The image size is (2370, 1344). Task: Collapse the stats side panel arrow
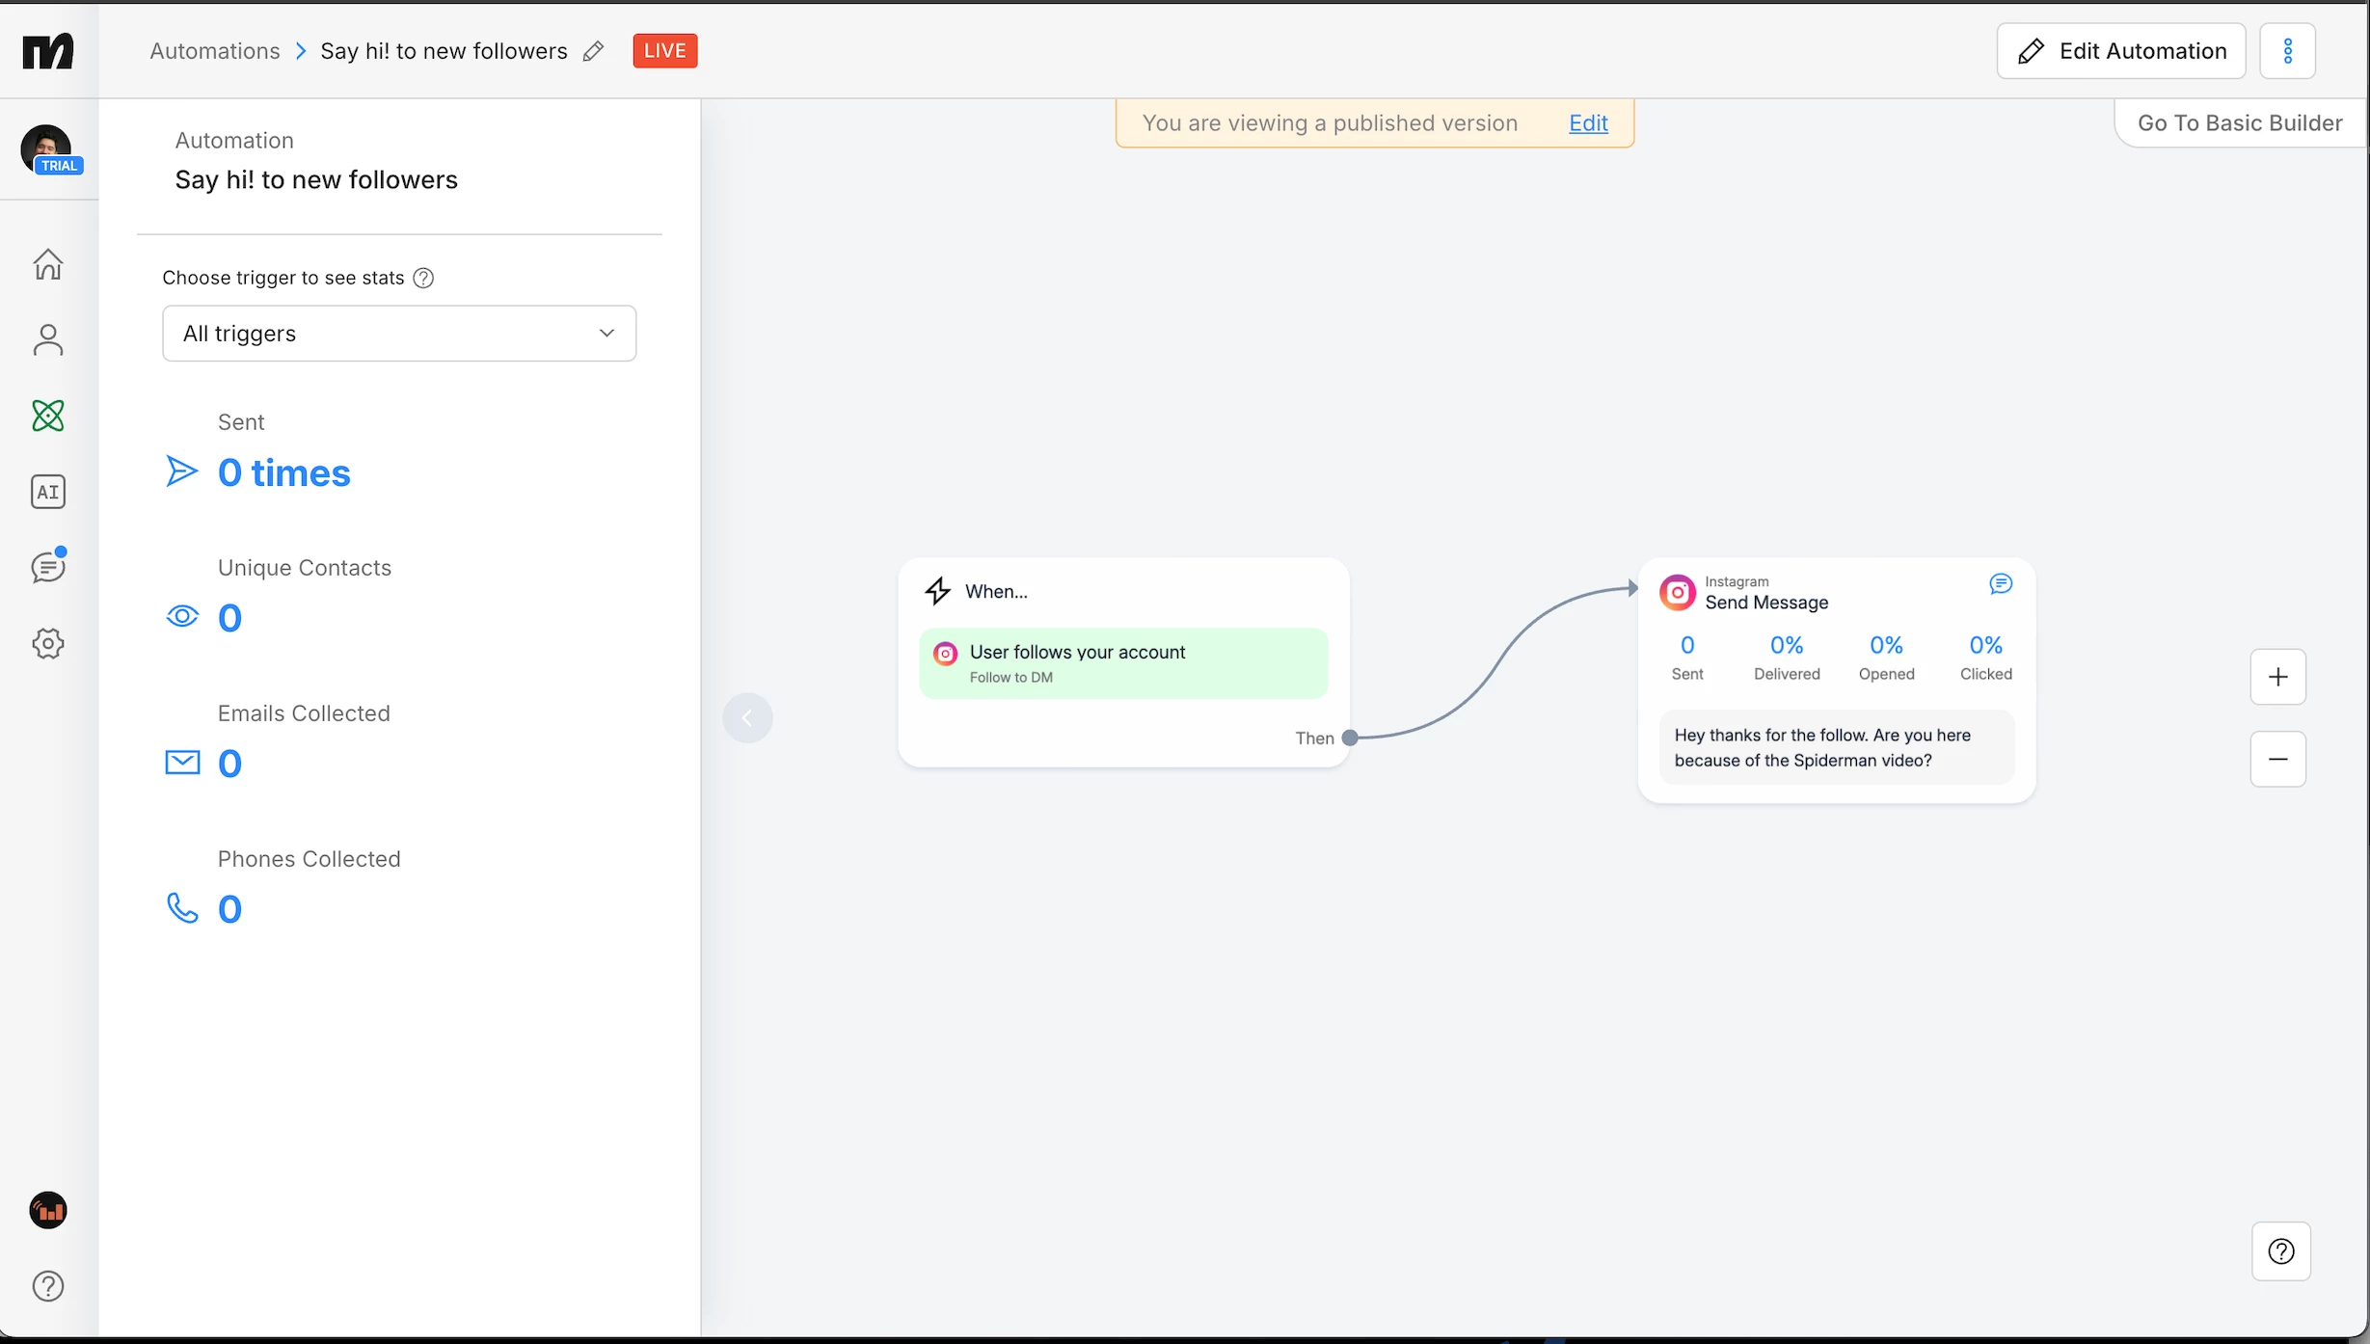point(747,718)
